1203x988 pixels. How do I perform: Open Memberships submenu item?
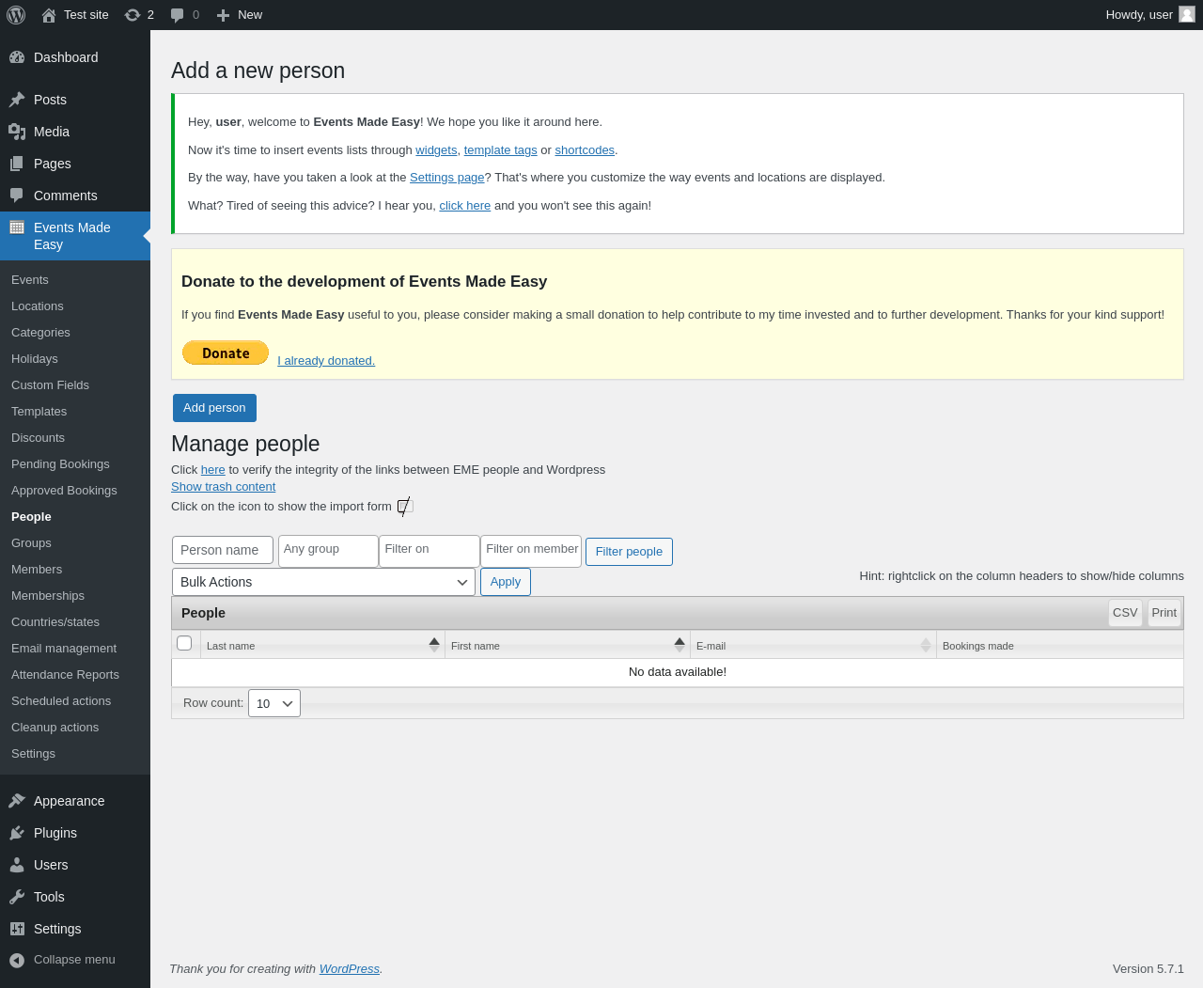[48, 596]
